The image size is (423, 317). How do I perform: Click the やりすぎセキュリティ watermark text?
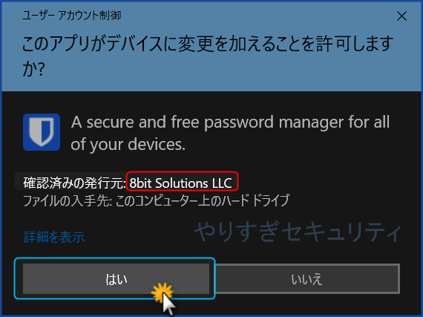point(298,232)
